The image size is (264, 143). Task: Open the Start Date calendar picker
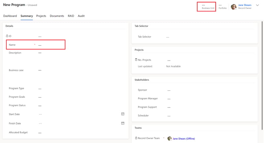123,114
